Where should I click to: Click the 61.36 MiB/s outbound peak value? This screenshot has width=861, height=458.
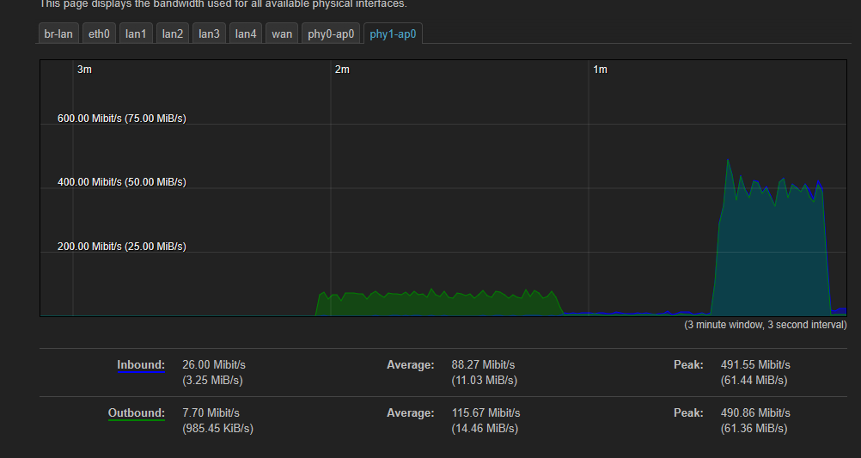pyautogui.click(x=754, y=428)
